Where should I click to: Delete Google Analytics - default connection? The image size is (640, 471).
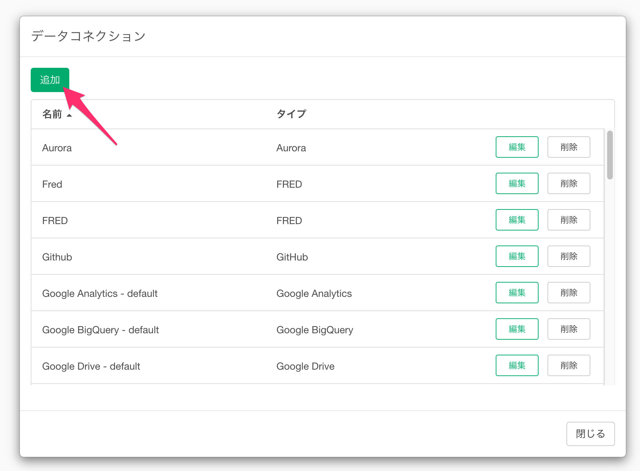click(569, 293)
